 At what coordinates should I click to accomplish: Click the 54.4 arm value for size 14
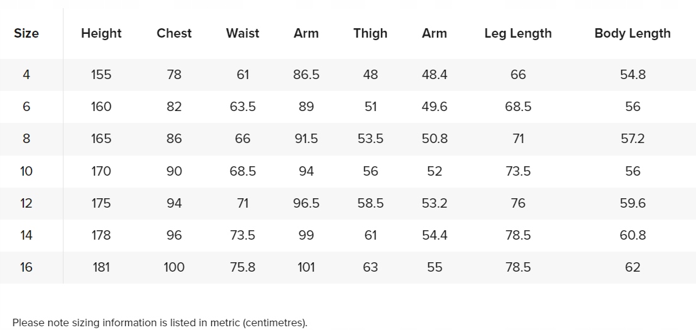434,235
